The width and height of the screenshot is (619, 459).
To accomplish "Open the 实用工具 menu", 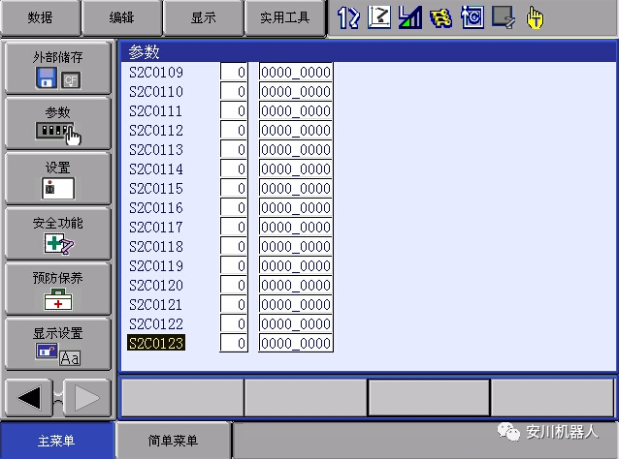I will [285, 17].
